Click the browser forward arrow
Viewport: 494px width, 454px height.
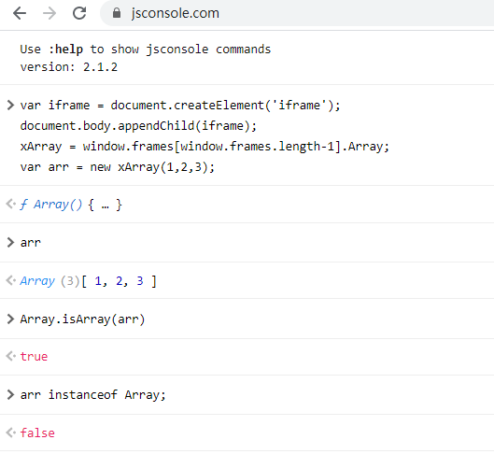pyautogui.click(x=49, y=13)
